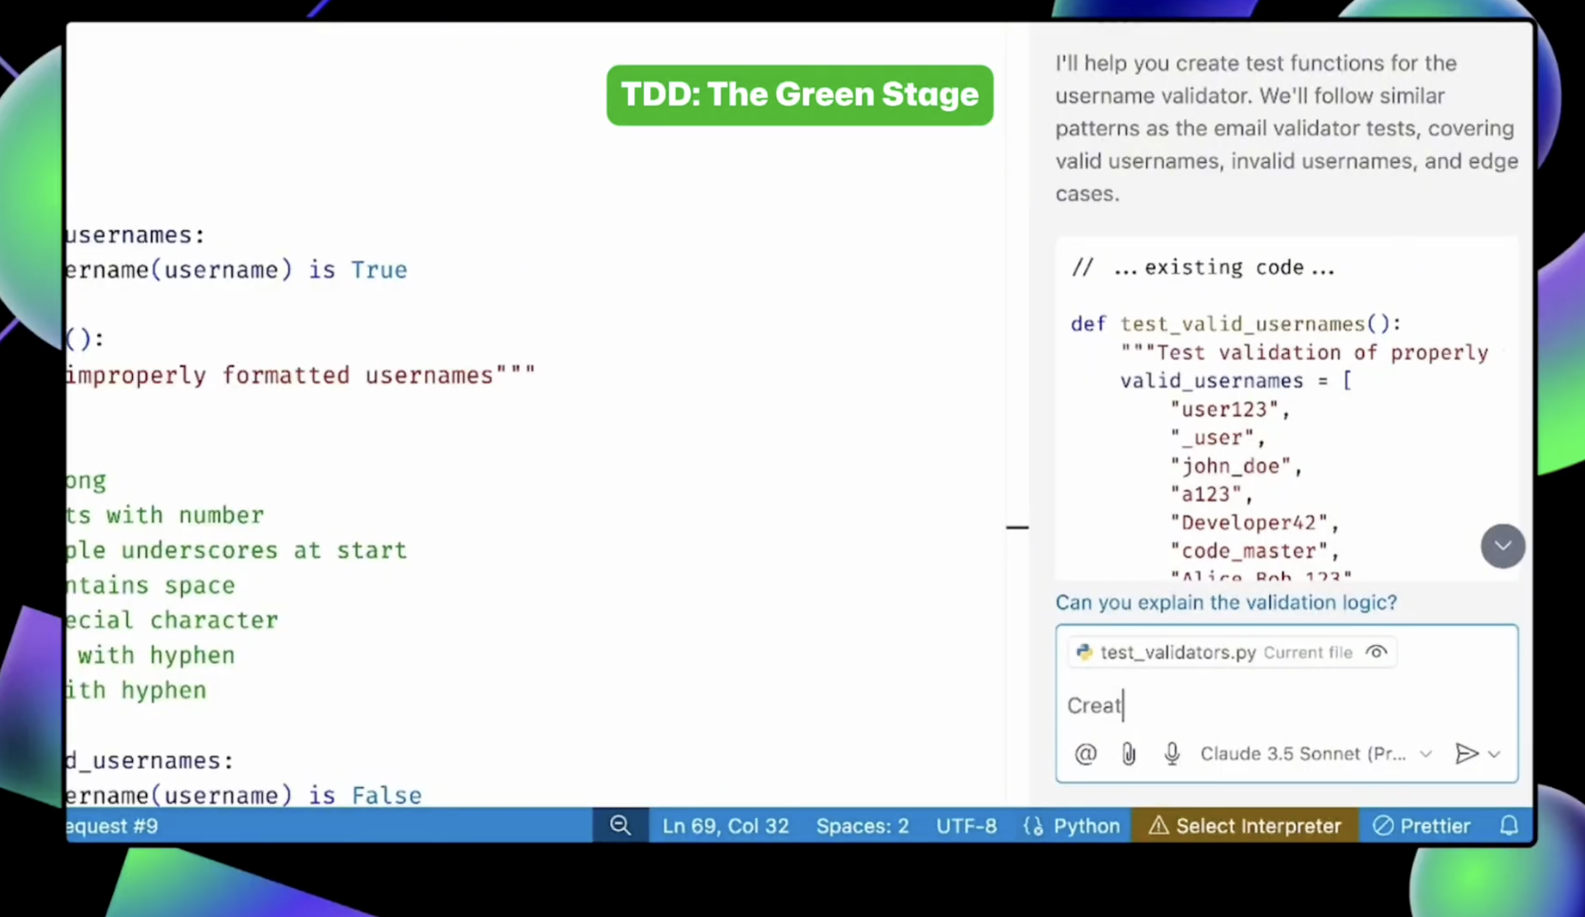Open the Claude 3.5 Sonnet model dropdown
Image resolution: width=1585 pixels, height=917 pixels.
1315,754
